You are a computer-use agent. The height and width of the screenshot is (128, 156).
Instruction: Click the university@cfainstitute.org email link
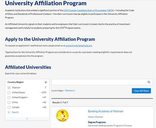pyautogui.click(x=79, y=46)
